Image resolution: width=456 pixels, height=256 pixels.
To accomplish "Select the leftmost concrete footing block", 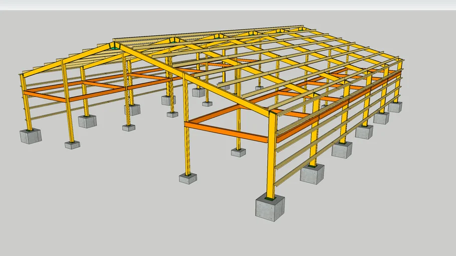I will [31, 136].
